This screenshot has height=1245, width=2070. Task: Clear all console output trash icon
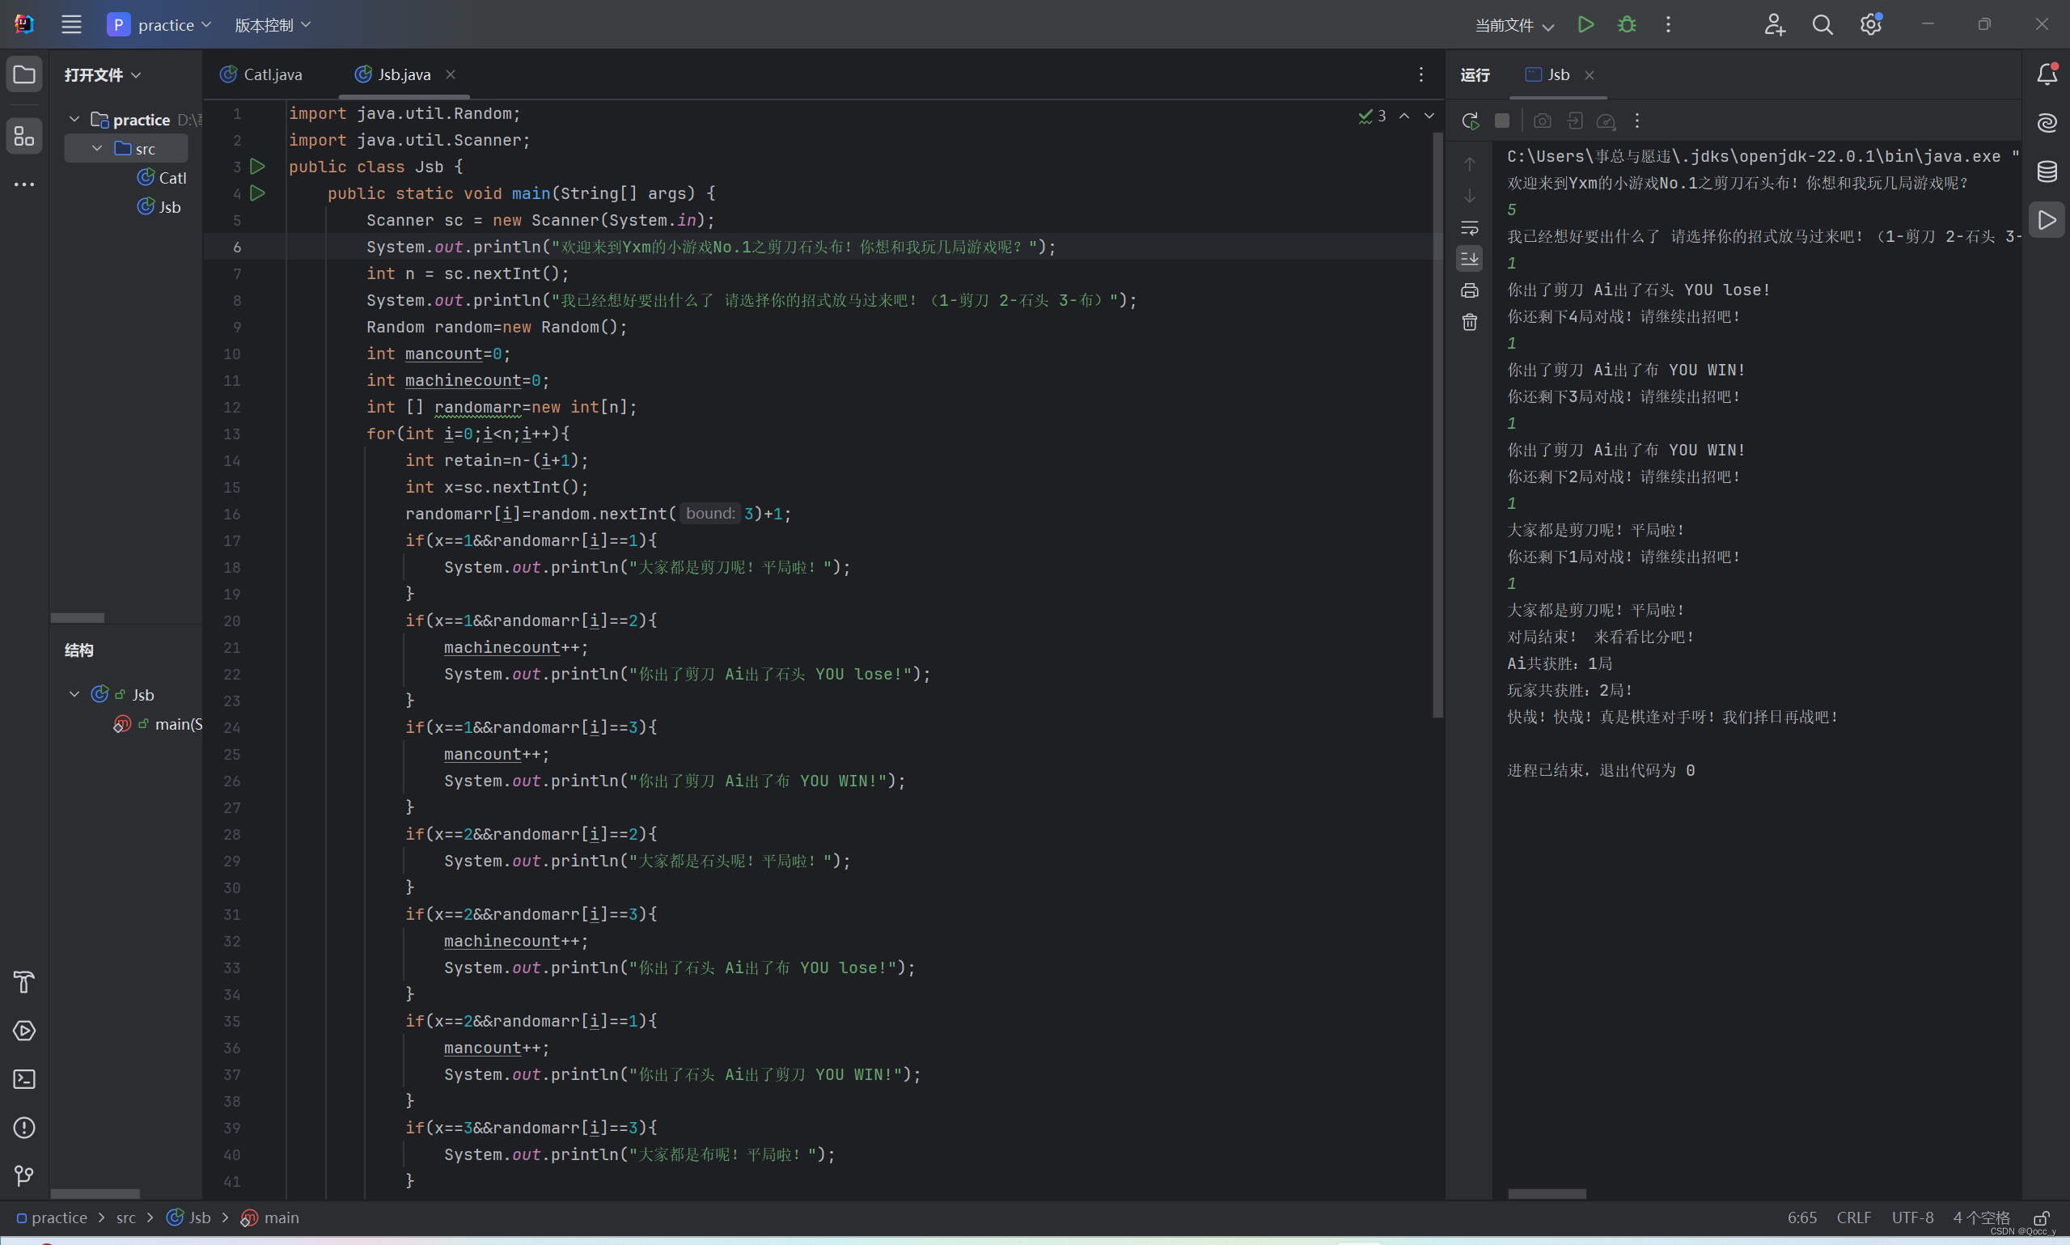1470,322
